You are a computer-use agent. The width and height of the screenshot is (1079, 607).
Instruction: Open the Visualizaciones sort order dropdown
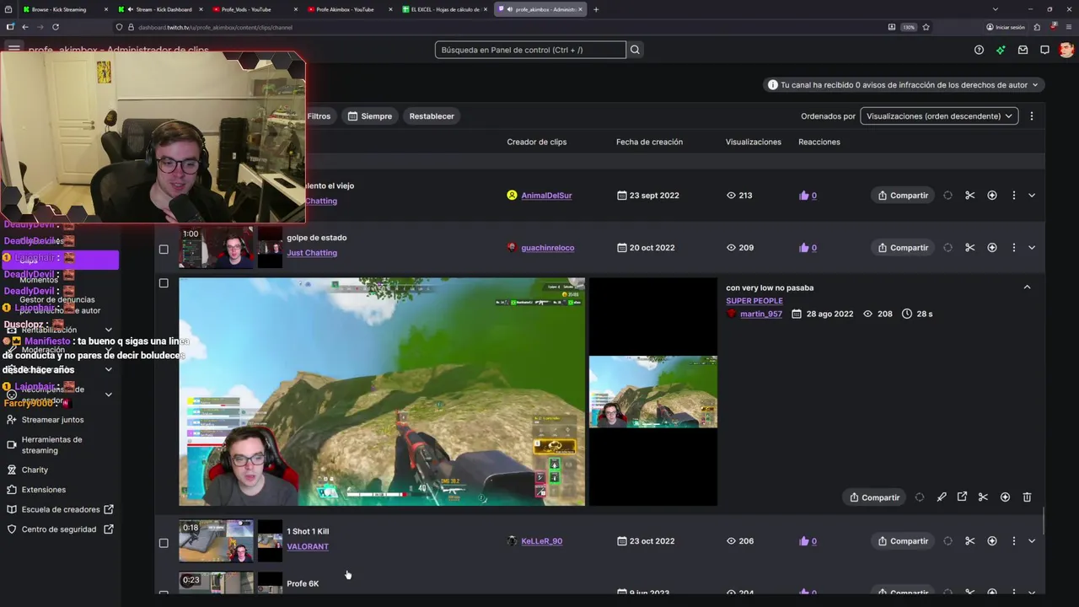click(939, 116)
